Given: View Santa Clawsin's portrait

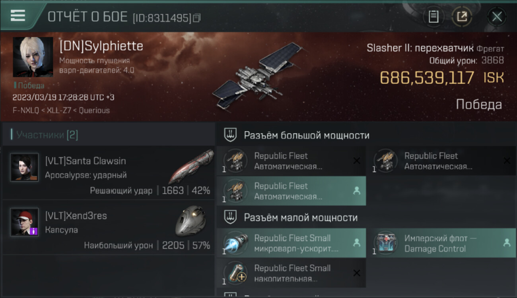Looking at the screenshot, I should tap(24, 167).
